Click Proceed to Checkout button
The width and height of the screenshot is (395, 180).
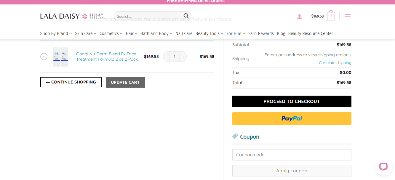292,101
